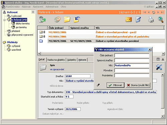Switch to the Detail tab
The image size is (167, 125).
point(41,60)
